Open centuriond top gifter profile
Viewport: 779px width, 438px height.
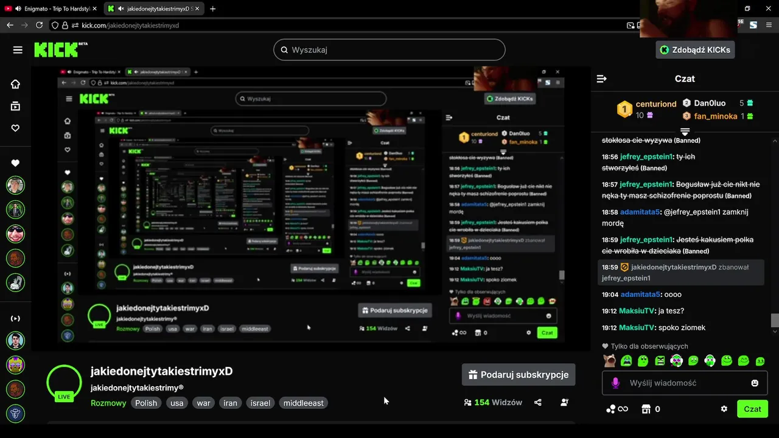pyautogui.click(x=656, y=104)
